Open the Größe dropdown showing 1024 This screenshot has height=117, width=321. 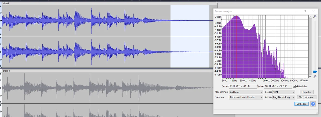[284, 92]
